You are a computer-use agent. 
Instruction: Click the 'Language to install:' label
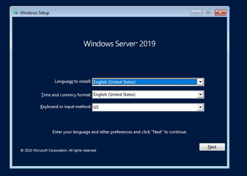click(x=73, y=81)
